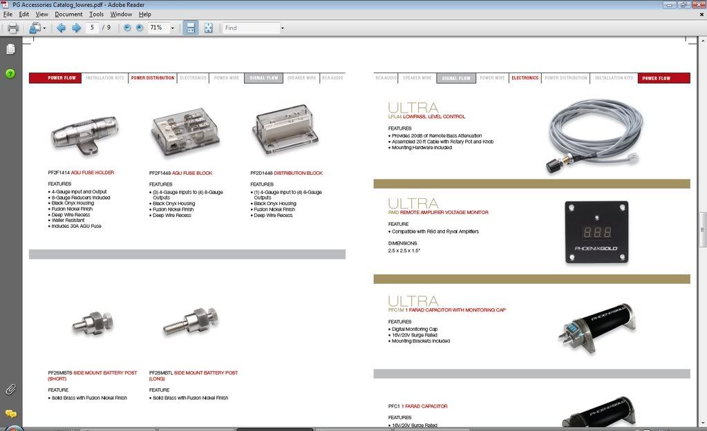Screen dimensions: 707x431
Task: Open the Edit menu
Action: coord(24,14)
